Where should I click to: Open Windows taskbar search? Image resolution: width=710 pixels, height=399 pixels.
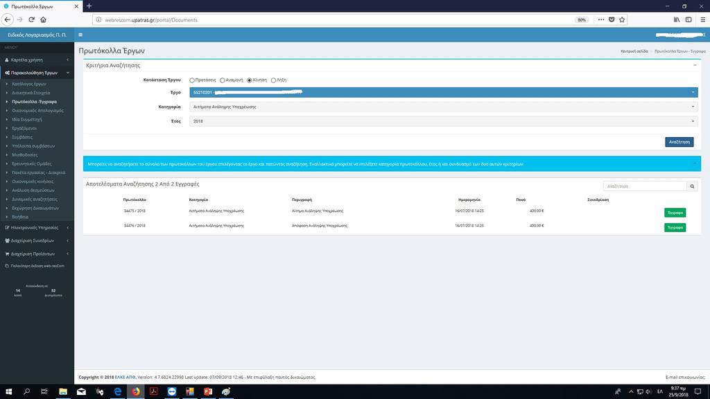coord(26,391)
